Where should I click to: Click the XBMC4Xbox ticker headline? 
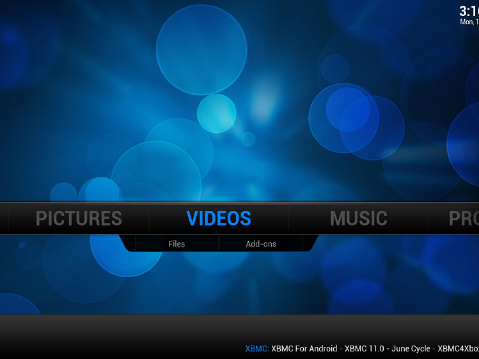(x=458, y=349)
